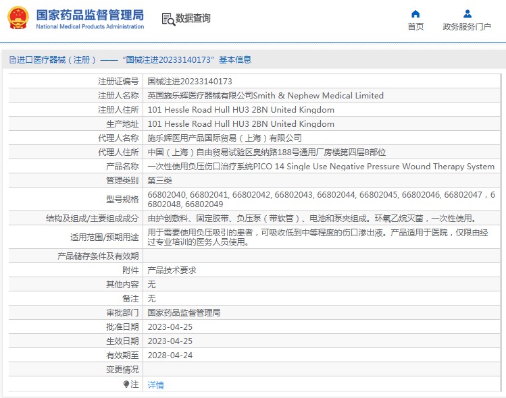The width and height of the screenshot is (506, 398).
Task: Click the 型号规格 row label
Action: [x=122, y=199]
